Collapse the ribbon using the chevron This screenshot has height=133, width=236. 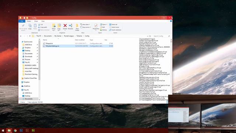click(168, 21)
